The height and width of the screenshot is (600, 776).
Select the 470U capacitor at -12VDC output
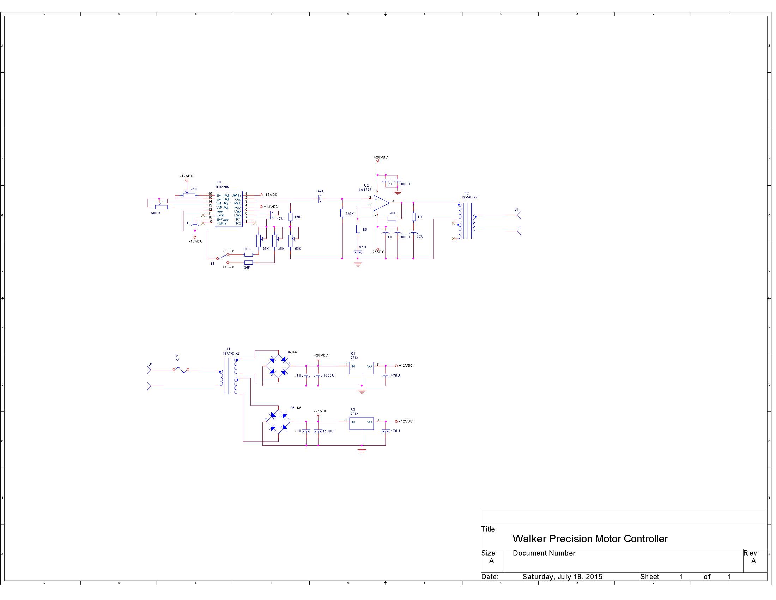(386, 431)
